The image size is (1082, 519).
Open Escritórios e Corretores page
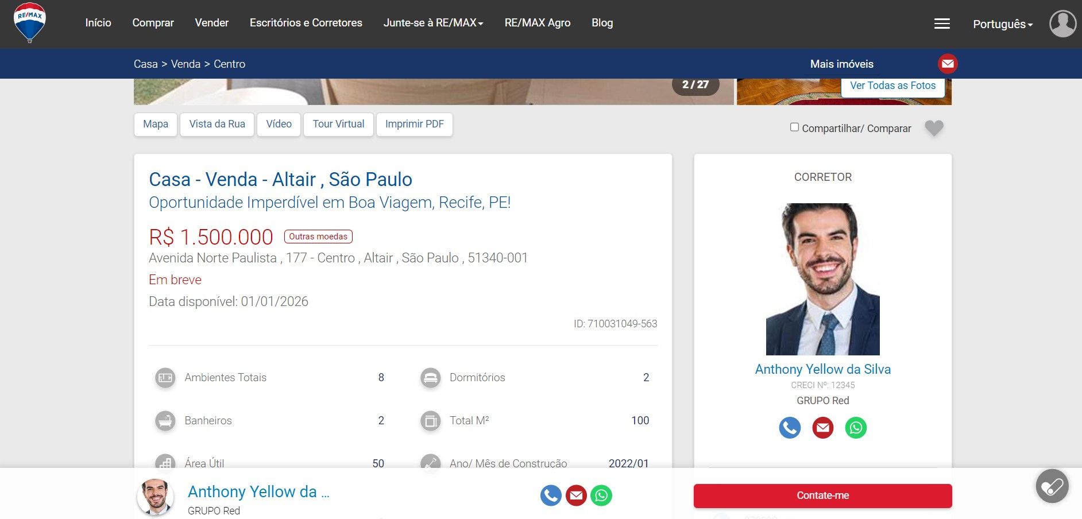pyautogui.click(x=306, y=23)
